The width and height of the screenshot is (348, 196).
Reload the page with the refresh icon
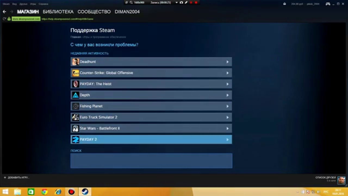[x=4, y=19]
